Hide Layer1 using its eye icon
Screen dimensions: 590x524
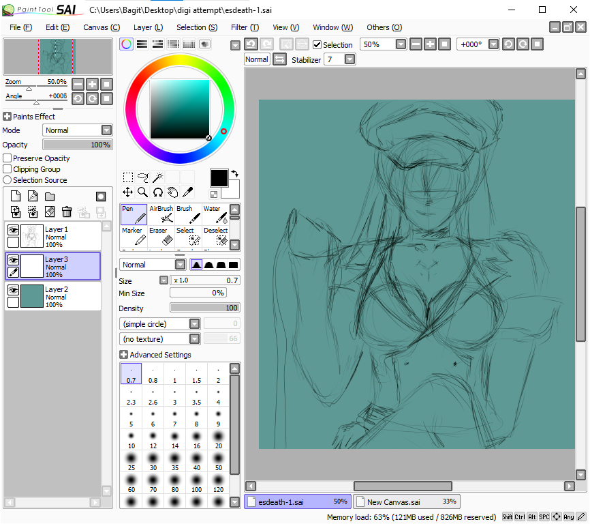point(13,230)
